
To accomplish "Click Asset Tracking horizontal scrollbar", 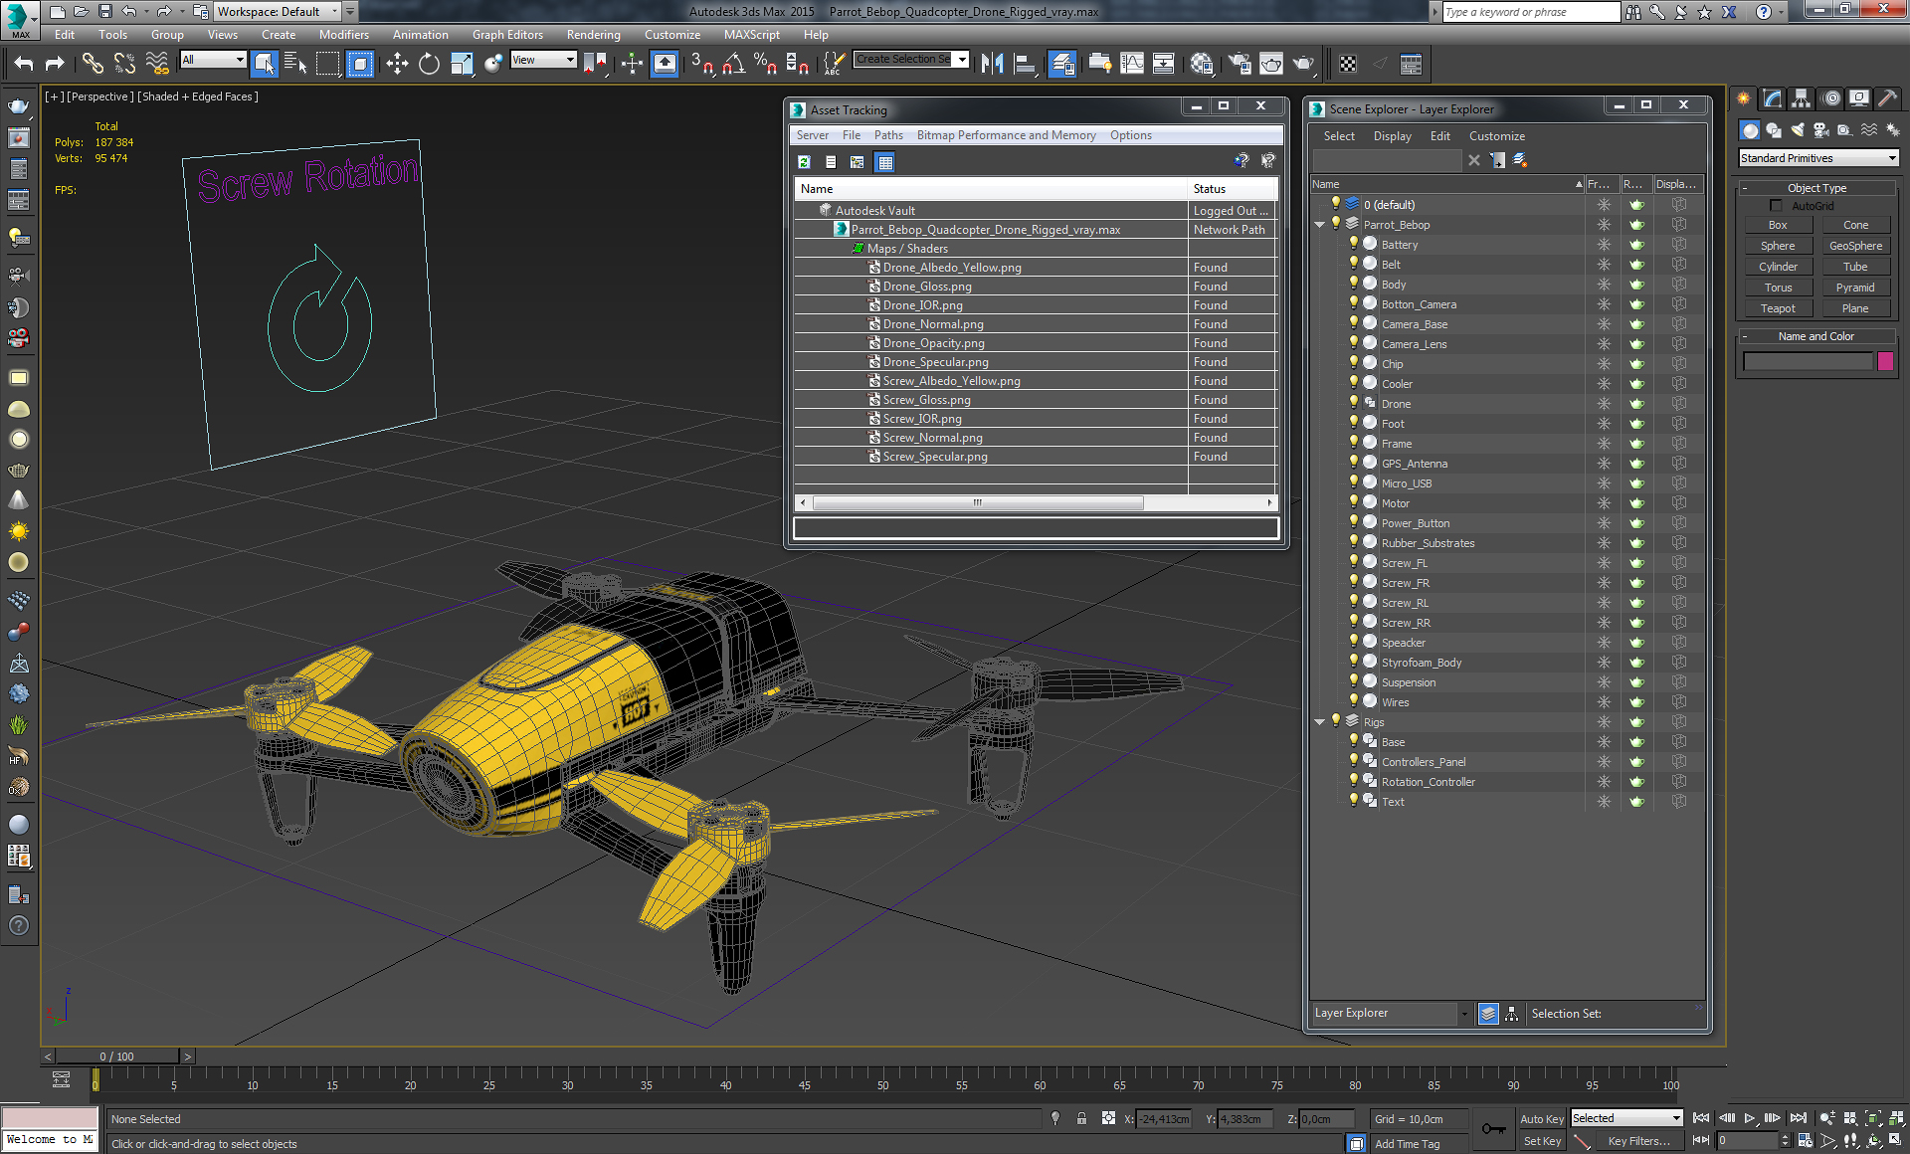I will pos(977,502).
